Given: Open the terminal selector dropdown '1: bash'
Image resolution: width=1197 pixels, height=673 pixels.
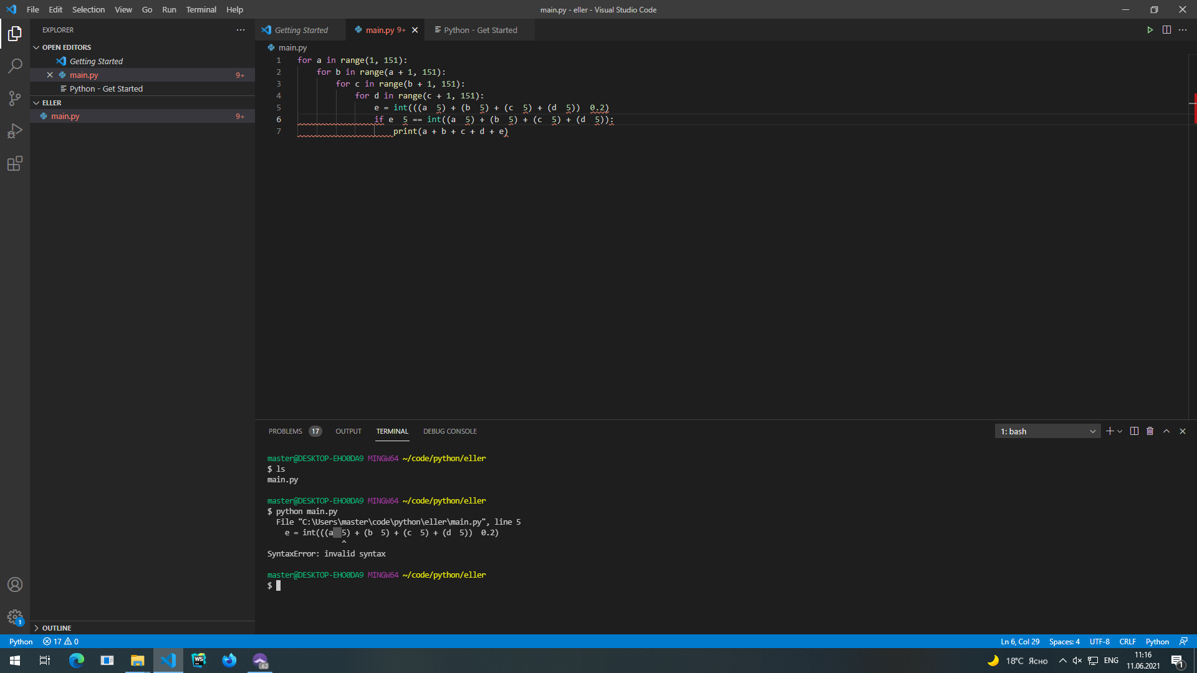Looking at the screenshot, I should pos(1047,431).
